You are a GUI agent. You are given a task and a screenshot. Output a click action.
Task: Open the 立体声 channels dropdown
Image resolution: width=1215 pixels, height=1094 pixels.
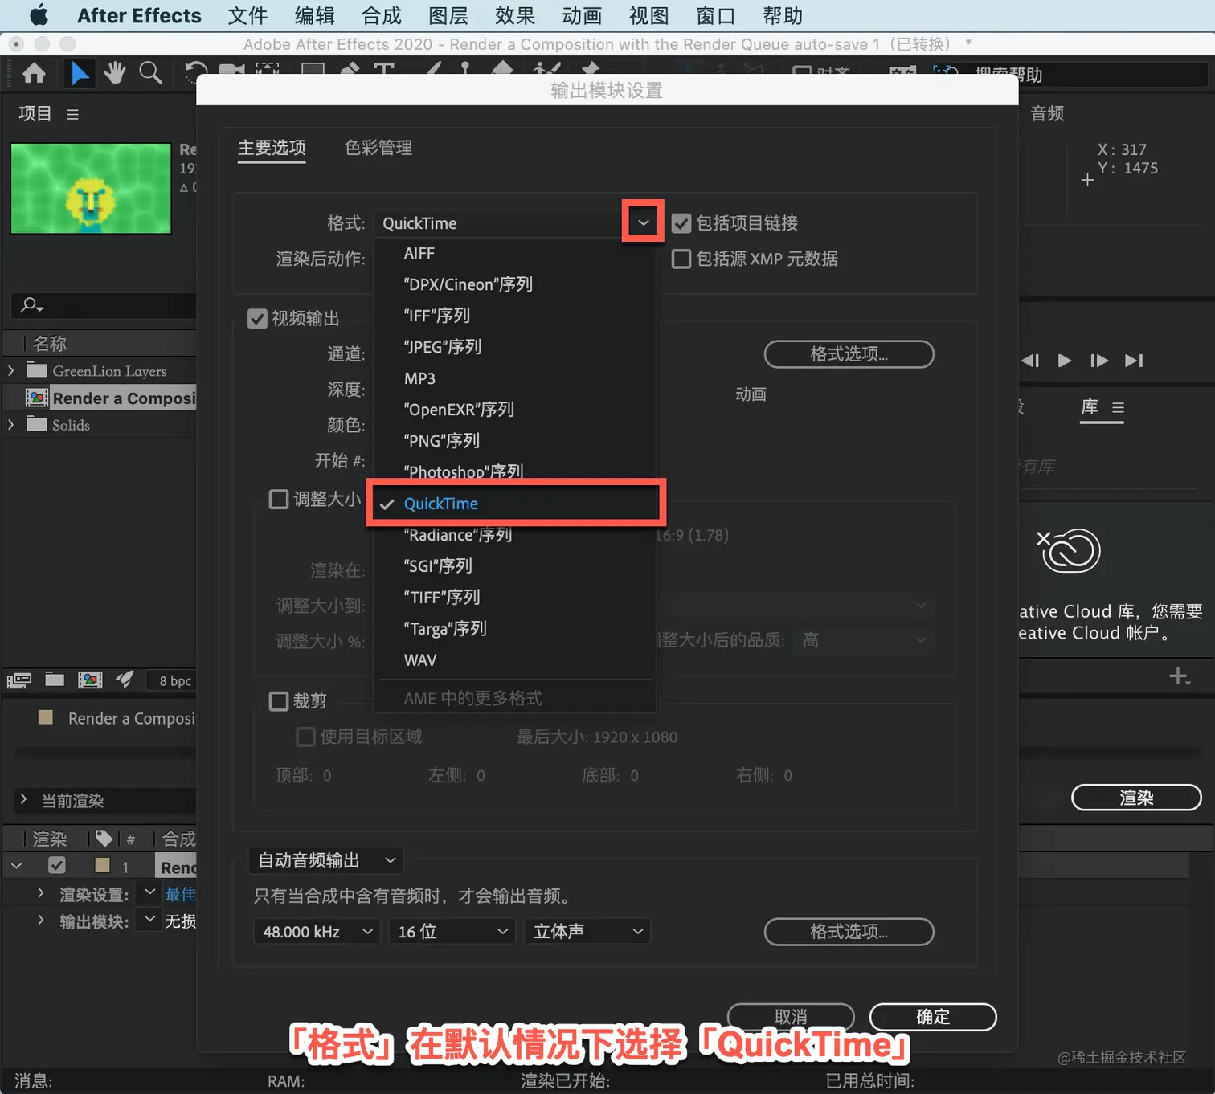coord(587,932)
